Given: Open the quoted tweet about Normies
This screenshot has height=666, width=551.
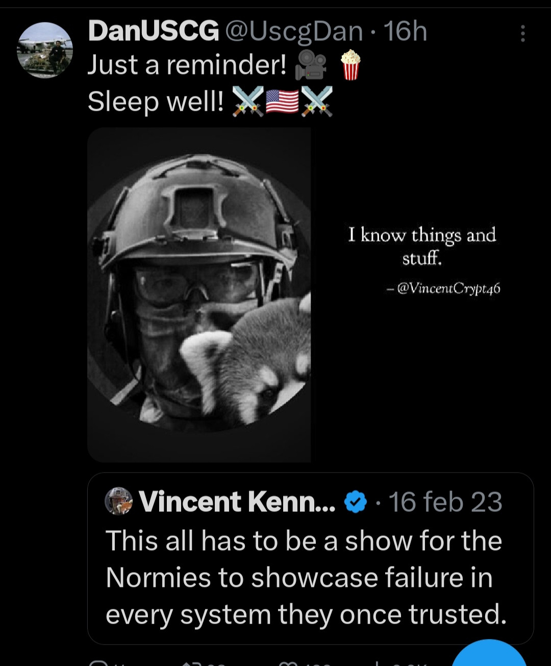Looking at the screenshot, I should coord(306,578).
